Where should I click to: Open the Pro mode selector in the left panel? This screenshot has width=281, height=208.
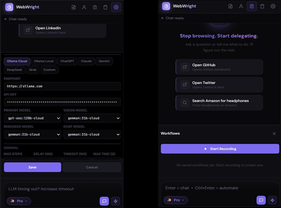click(19, 201)
